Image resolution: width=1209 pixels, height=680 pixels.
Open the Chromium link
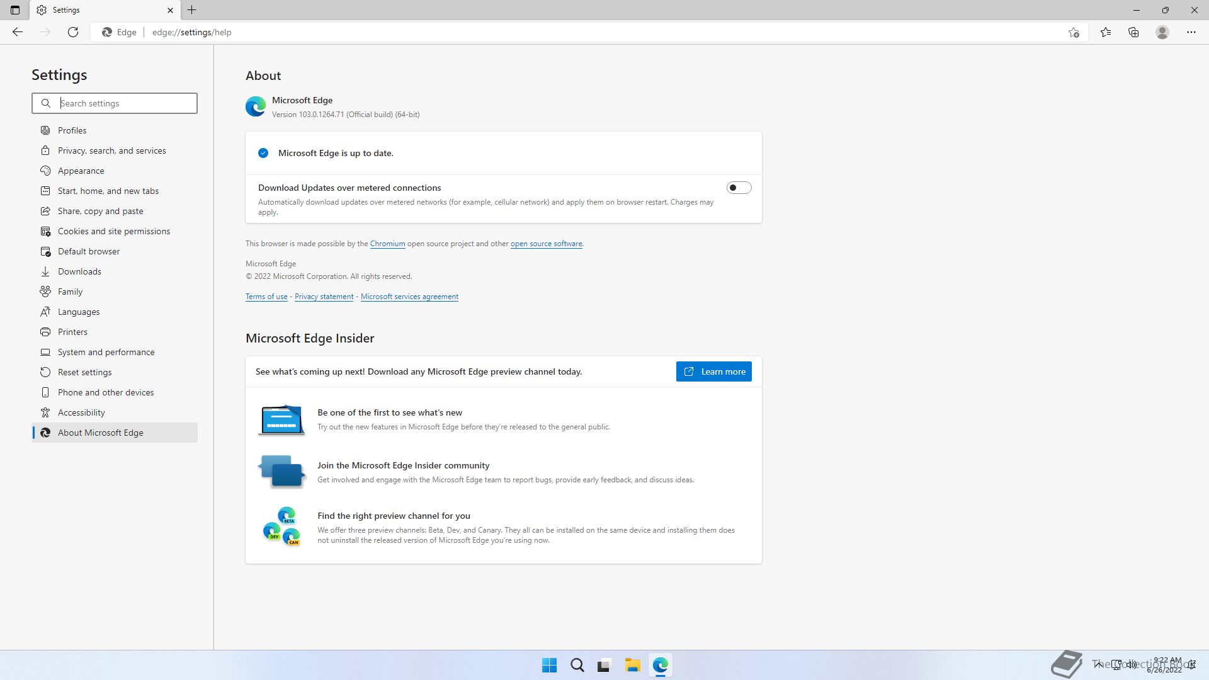(x=387, y=244)
